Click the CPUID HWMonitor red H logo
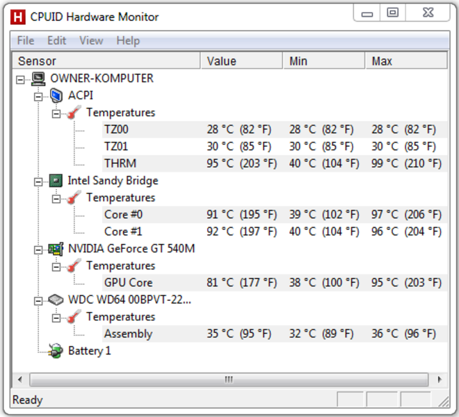 [x=18, y=17]
